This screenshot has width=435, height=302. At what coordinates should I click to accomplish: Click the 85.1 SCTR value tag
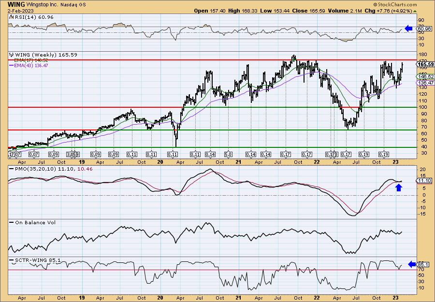(x=423, y=265)
